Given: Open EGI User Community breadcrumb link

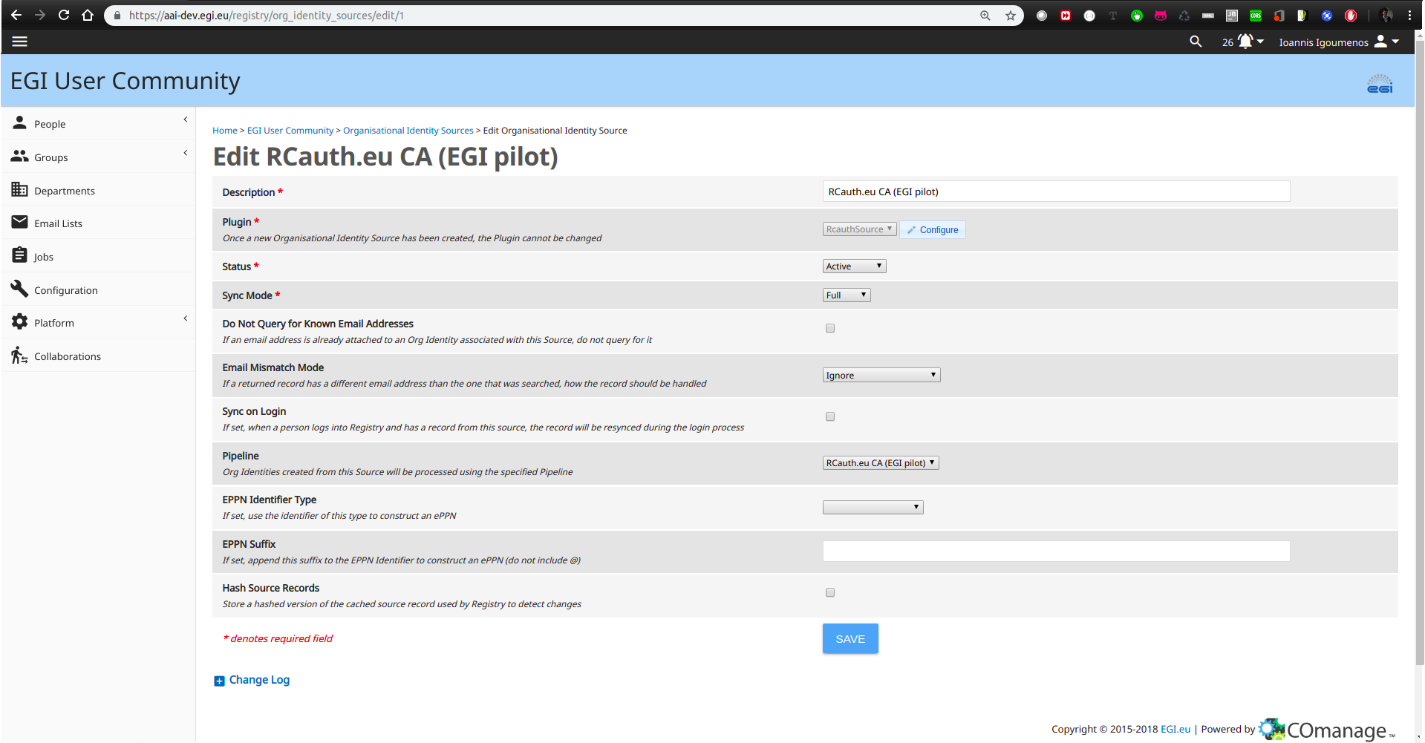Looking at the screenshot, I should pyautogui.click(x=290, y=131).
